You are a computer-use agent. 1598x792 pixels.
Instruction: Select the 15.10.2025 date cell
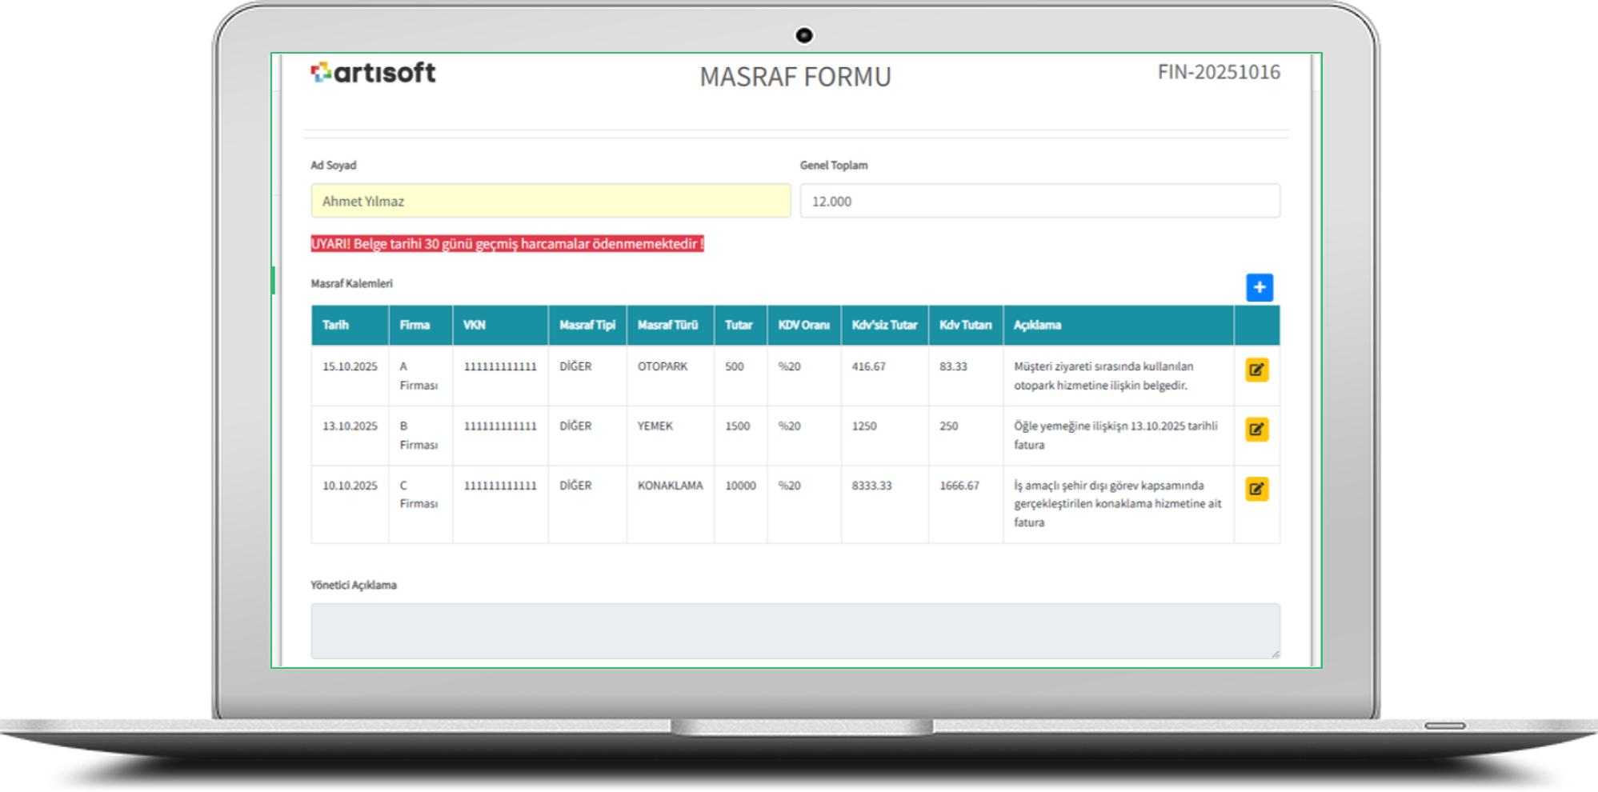[350, 366]
